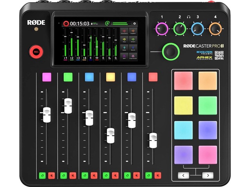The height and width of the screenshot is (187, 250).
Task: Push the large green-ringed main encoder knob
Action: click(x=171, y=52)
